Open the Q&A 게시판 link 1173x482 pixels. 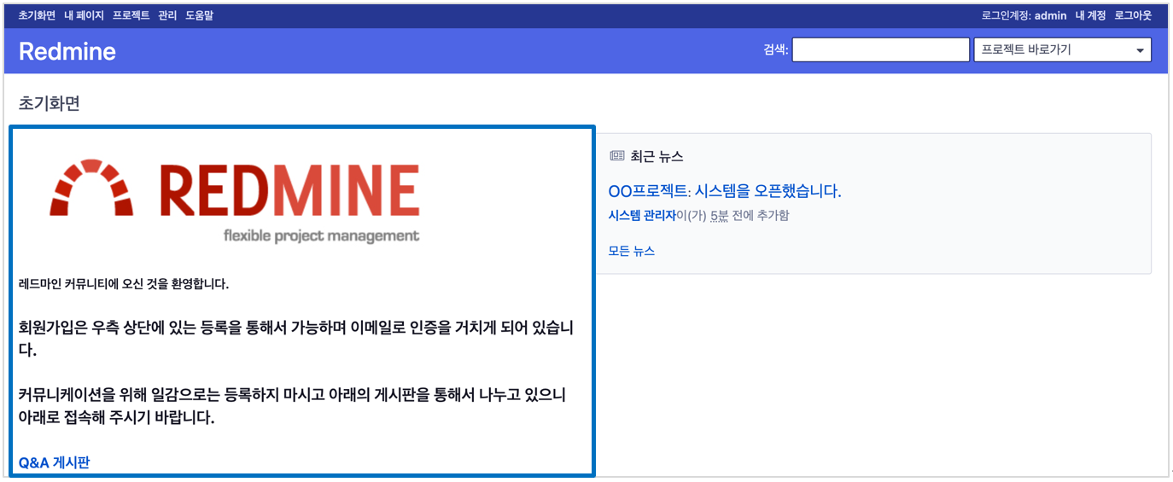(54, 462)
